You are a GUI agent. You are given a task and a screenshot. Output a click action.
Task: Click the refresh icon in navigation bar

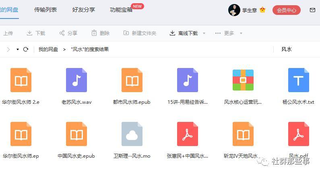pyautogui.click(x=26, y=49)
